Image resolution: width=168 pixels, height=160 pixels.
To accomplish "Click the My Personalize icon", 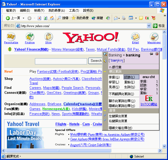I will tap(11, 37).
